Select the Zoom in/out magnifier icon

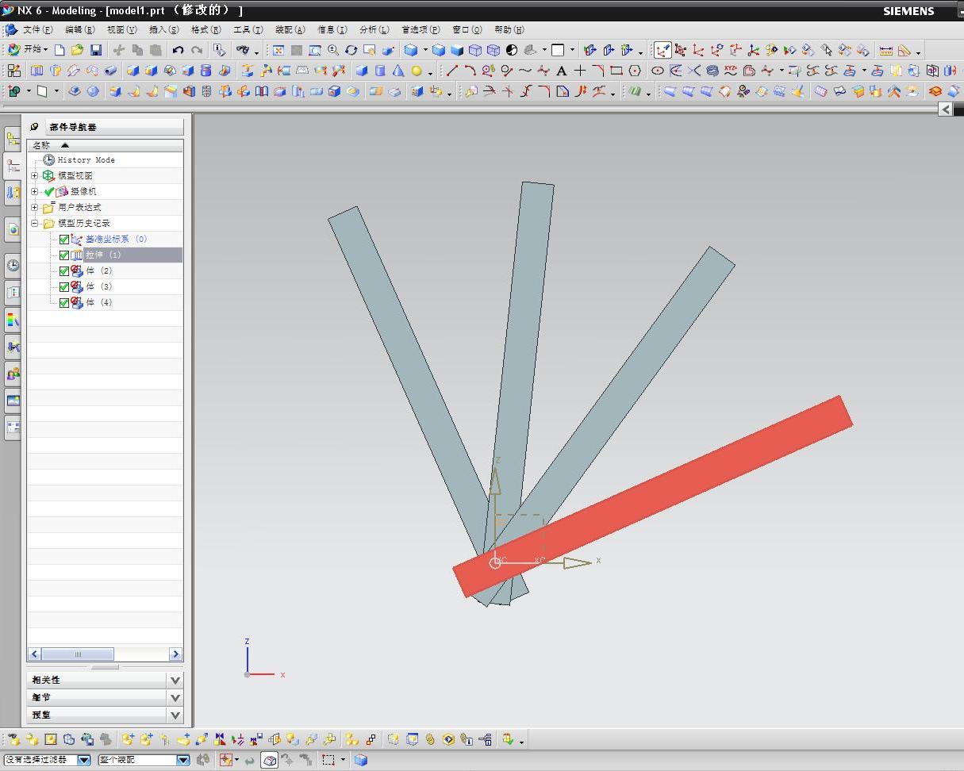click(x=333, y=50)
